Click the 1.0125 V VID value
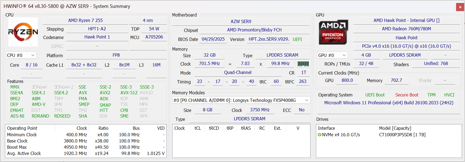Image resolution: width=465 pixels, height=162 pixels. (156, 153)
